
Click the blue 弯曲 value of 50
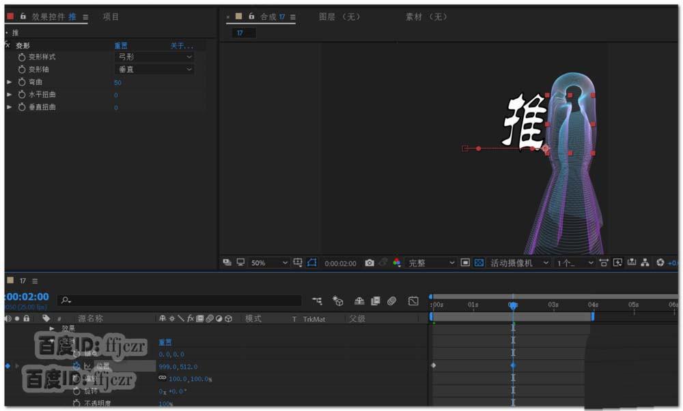[118, 82]
